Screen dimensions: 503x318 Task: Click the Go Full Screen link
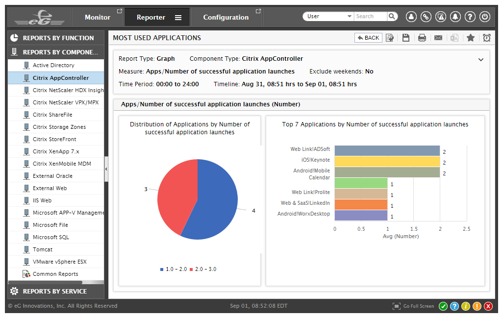coord(418,306)
